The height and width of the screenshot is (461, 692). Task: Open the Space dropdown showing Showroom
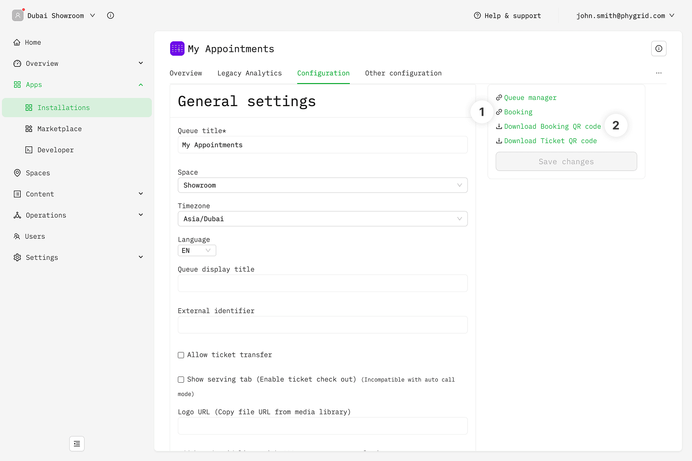pyautogui.click(x=322, y=185)
